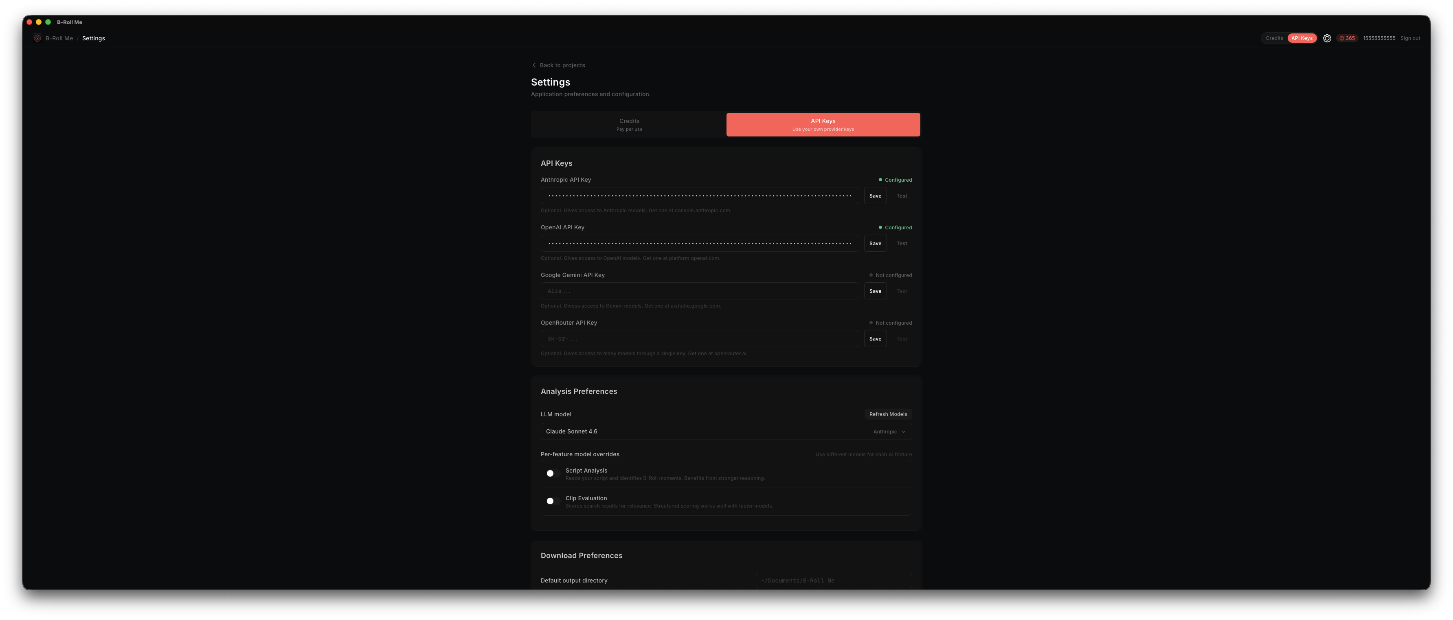Screen dimensions: 1453x620
Task: Focus the Anthropic API Key field
Action: pos(700,196)
